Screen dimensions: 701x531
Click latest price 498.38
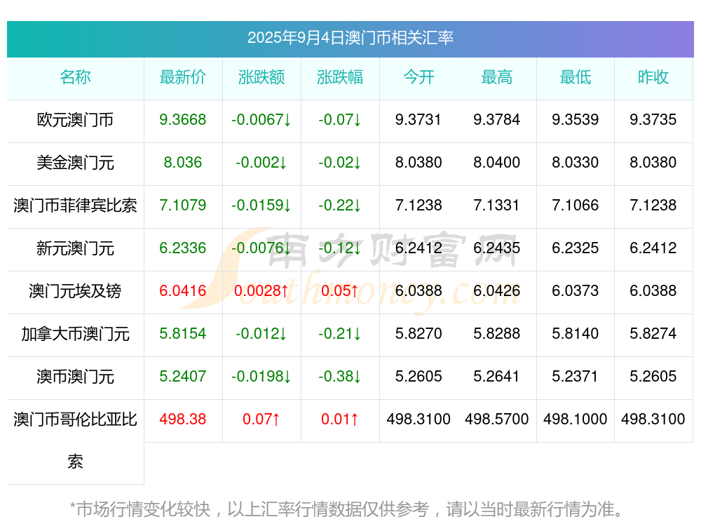click(x=183, y=419)
